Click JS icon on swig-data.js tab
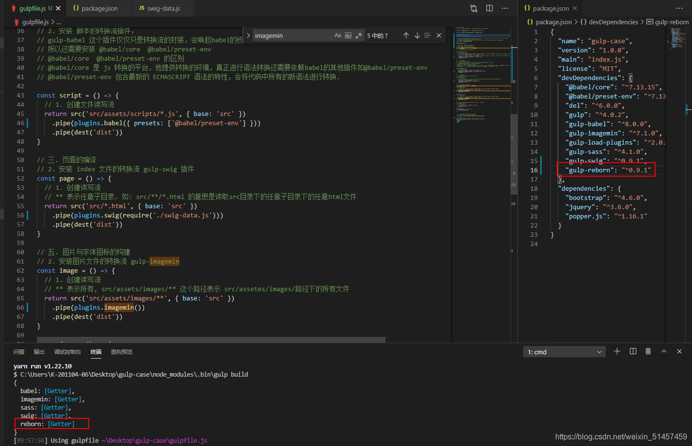Screen dimensions: 692x446 click(142, 8)
